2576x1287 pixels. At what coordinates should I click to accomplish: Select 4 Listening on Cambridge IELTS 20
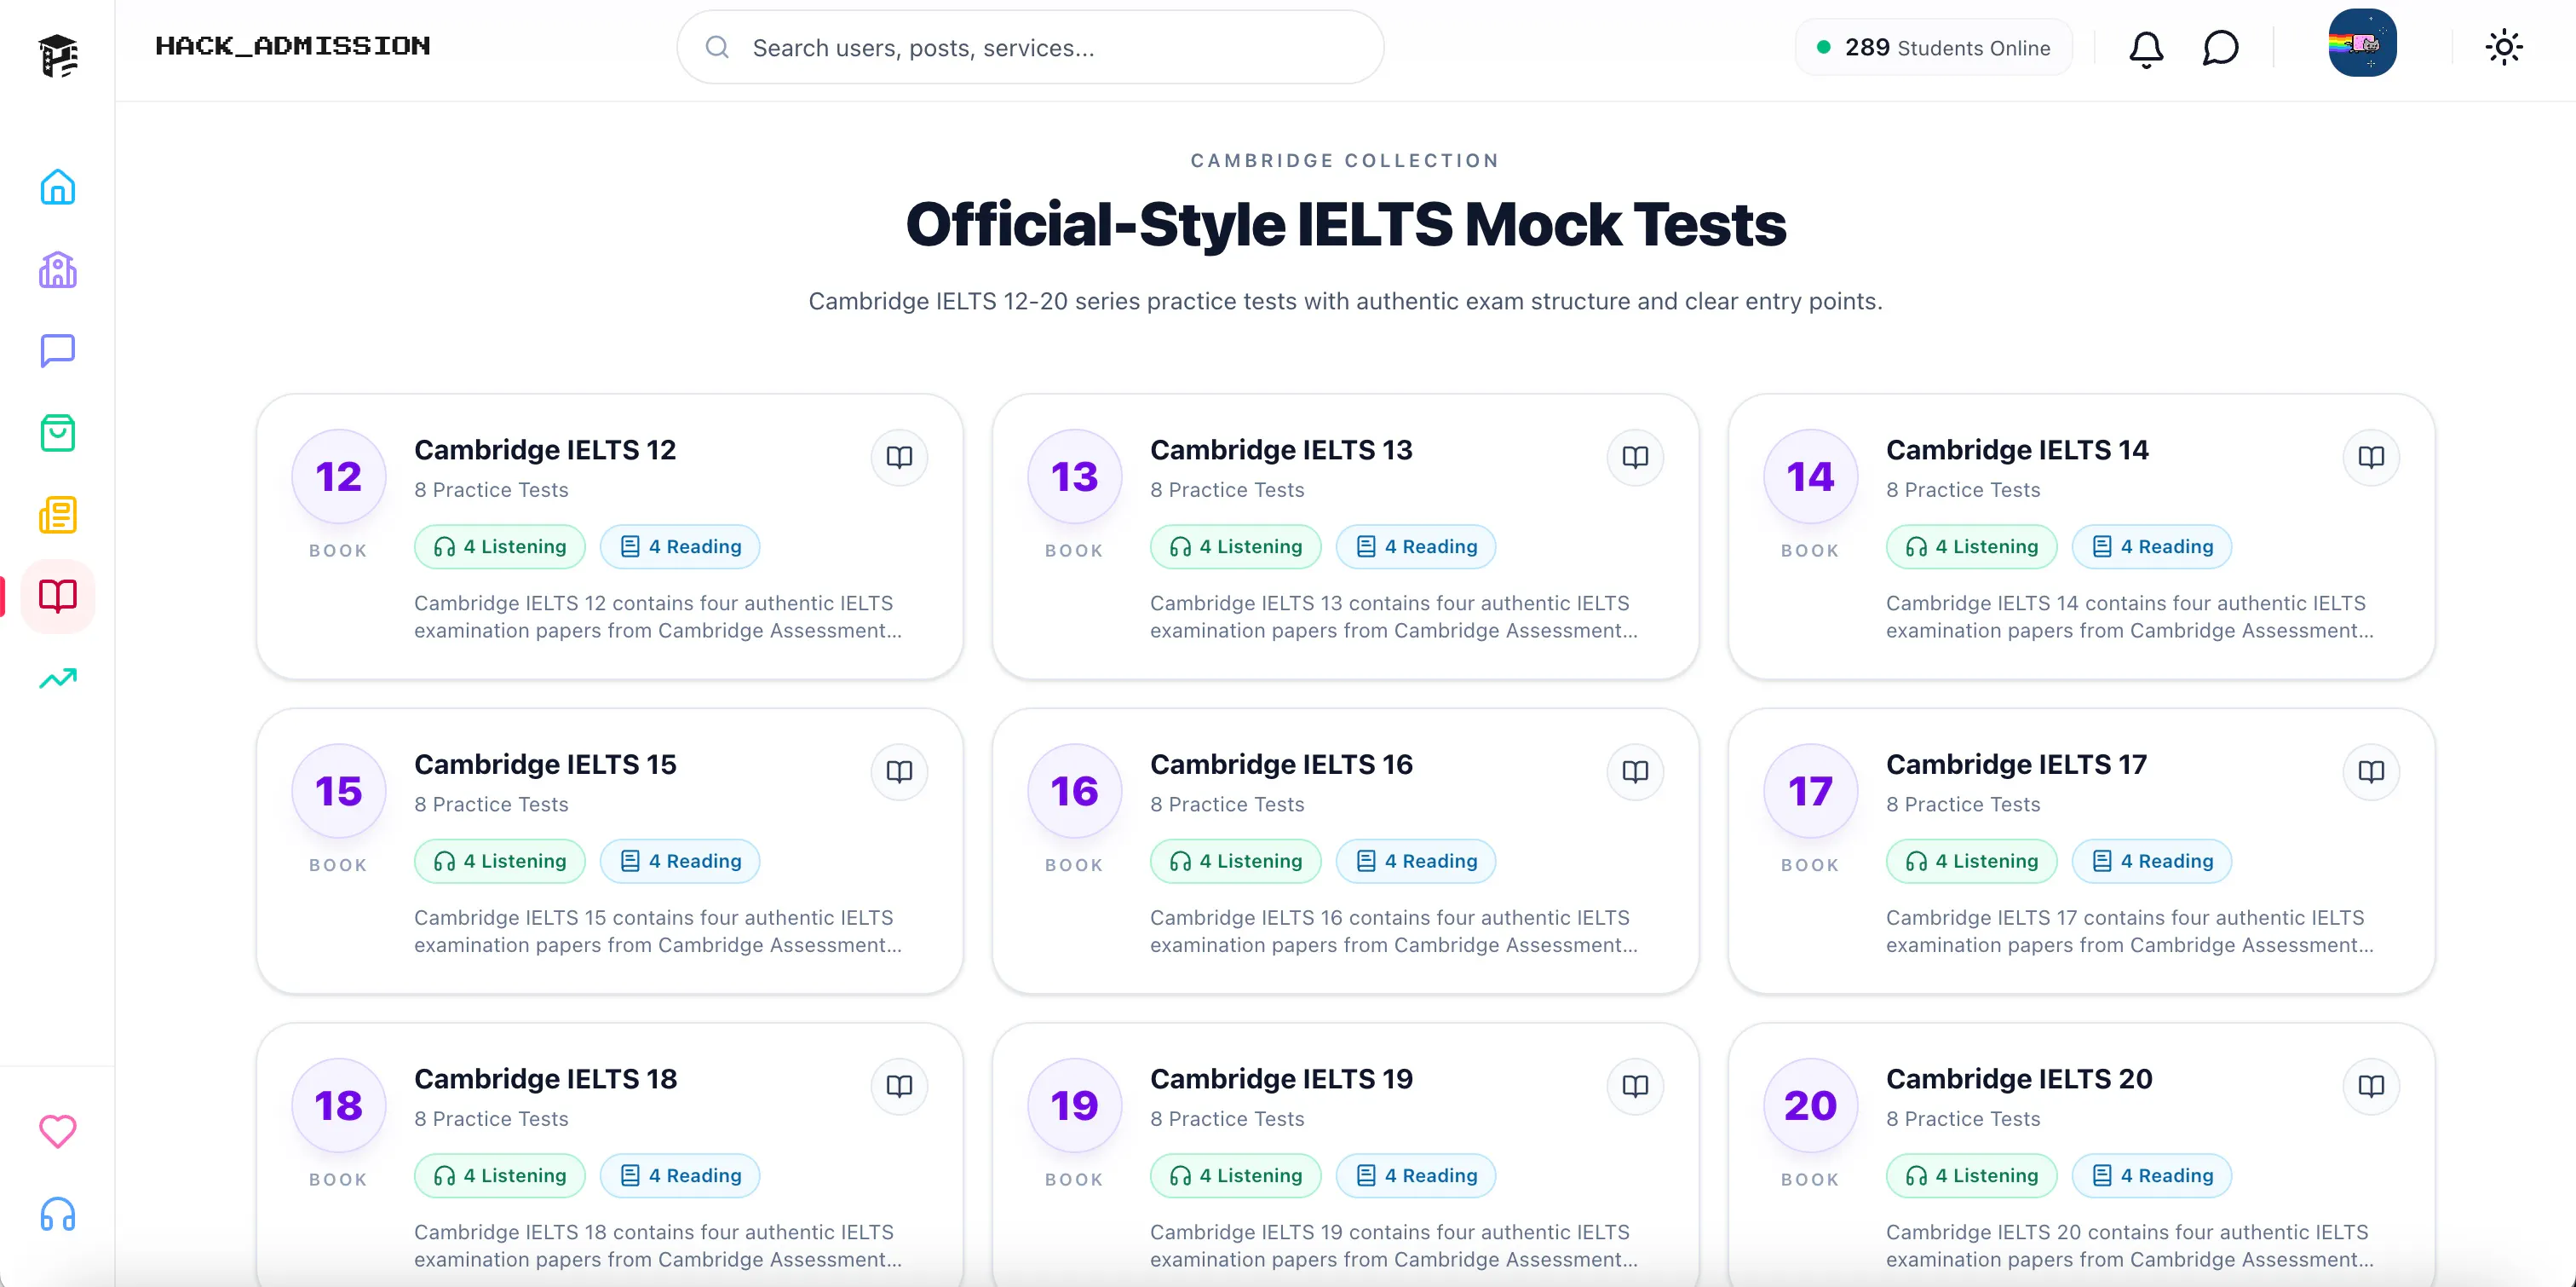click(x=1972, y=1174)
